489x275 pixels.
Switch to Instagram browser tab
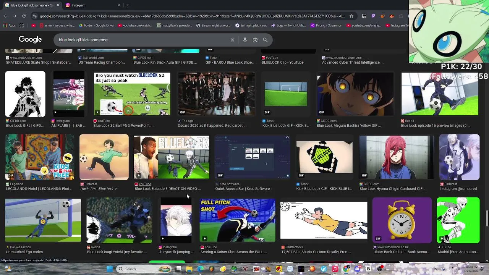[x=93, y=5]
